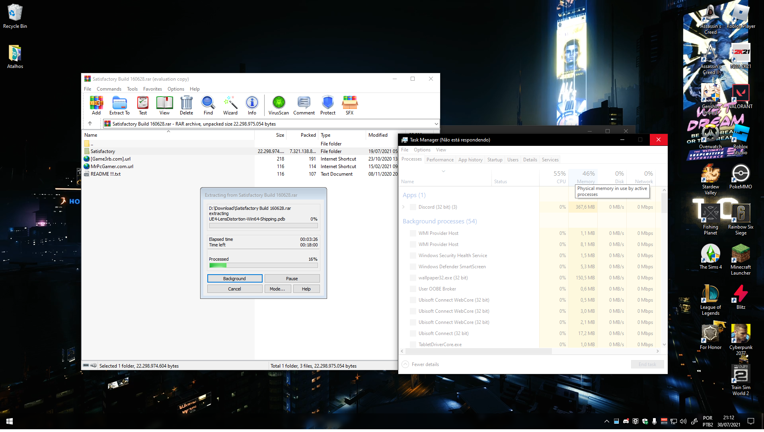Click the Info toolbar icon

coord(252,105)
